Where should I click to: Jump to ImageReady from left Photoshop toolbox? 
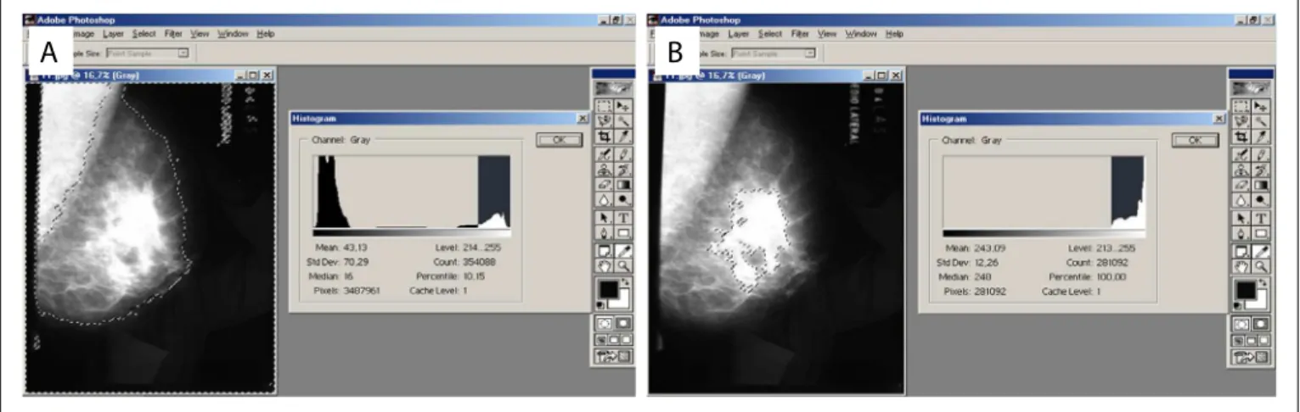click(x=613, y=357)
